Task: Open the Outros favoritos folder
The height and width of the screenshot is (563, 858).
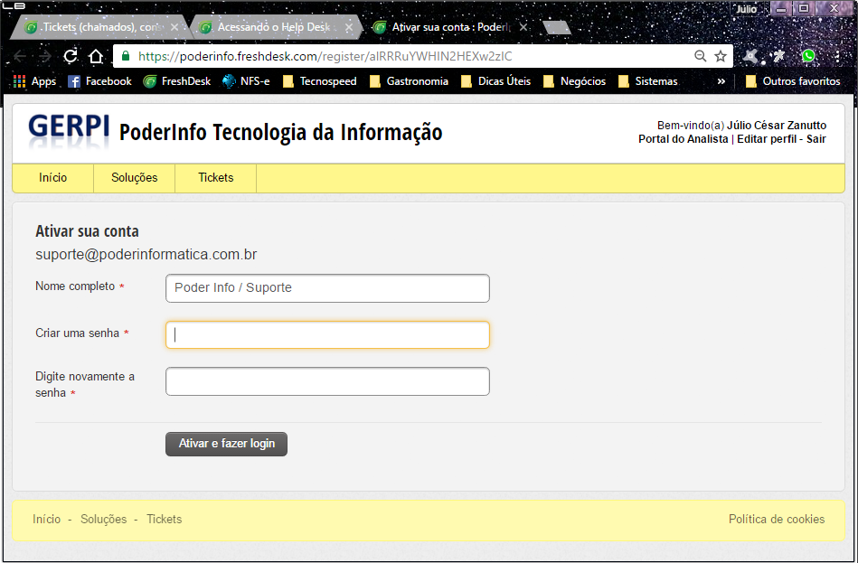Action: tap(793, 81)
